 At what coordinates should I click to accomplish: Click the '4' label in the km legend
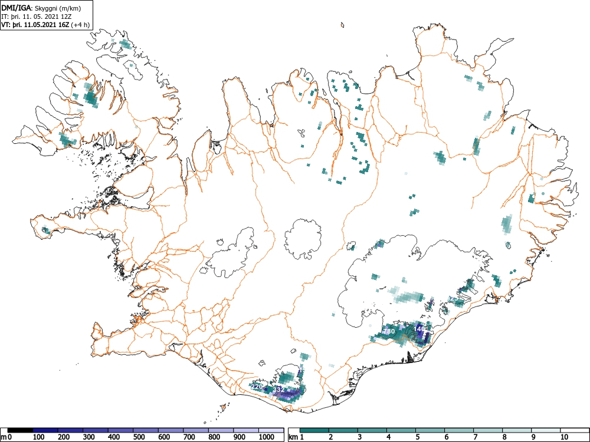point(389,437)
